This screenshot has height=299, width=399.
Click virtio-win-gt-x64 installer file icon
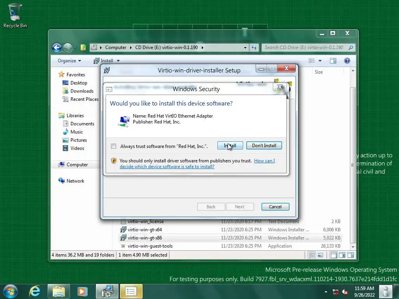point(123,230)
